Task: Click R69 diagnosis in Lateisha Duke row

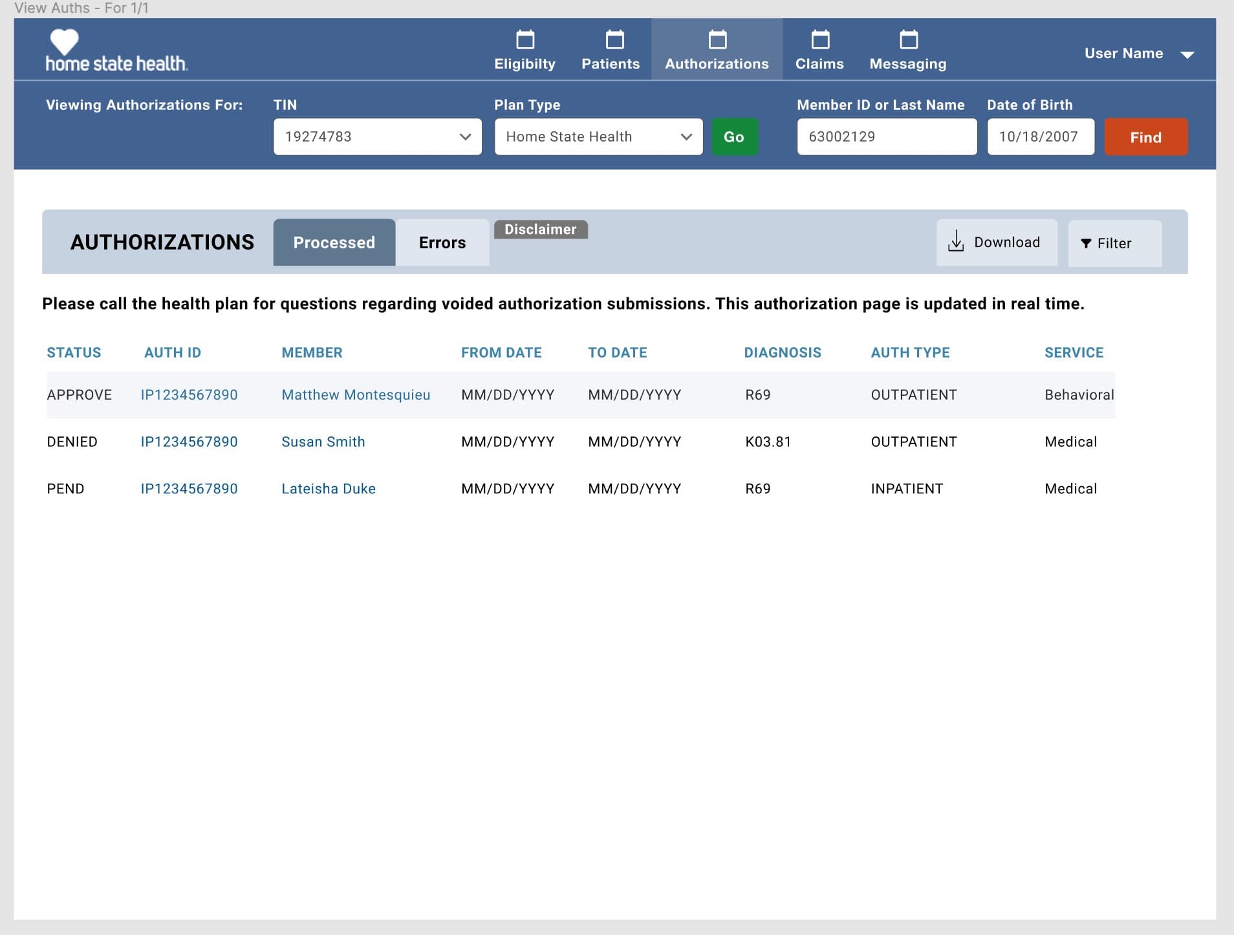Action: pyautogui.click(x=758, y=489)
